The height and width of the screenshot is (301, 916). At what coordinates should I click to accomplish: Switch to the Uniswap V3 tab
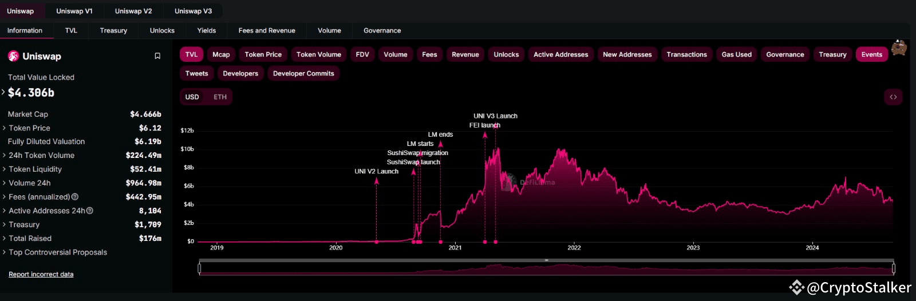193,11
